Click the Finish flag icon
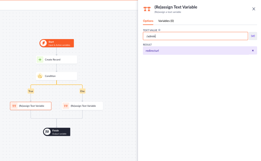This screenshot has width=261, height=161. [x=47, y=132]
